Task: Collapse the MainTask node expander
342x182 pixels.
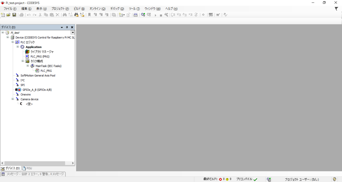Action: 28,66
